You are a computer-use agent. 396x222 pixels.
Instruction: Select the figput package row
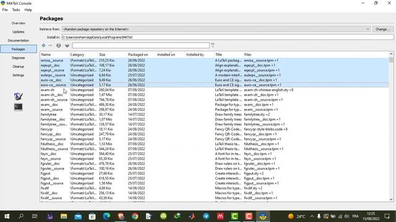[x=215, y=173]
